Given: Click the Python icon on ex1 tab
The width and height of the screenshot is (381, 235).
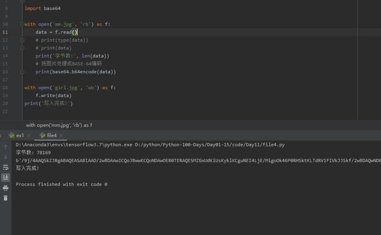Looking at the screenshot, I should click(12, 136).
